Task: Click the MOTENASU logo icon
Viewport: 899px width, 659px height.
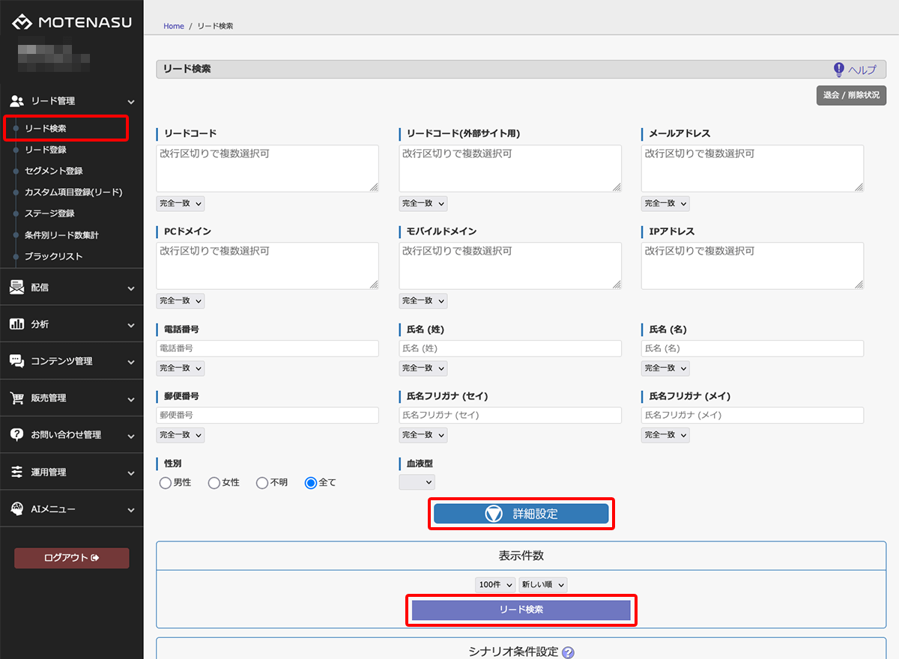Action: [22, 22]
